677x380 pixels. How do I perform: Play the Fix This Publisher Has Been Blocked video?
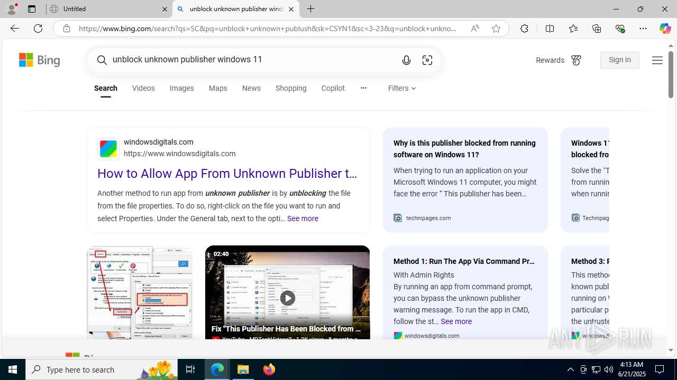coord(288,298)
